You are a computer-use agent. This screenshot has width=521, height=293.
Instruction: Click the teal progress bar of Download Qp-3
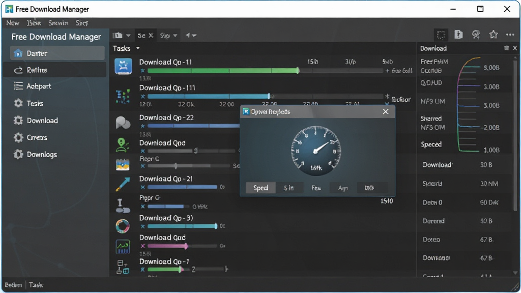coord(183,226)
